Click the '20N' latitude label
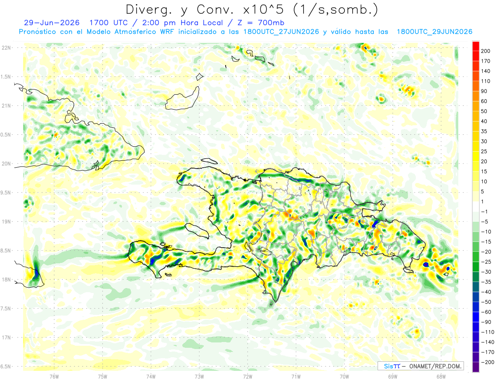 (x=7, y=164)
